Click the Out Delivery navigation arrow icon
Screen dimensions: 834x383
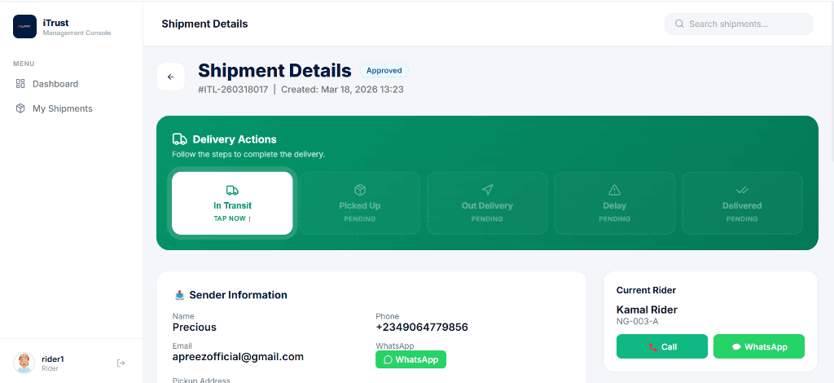click(488, 190)
